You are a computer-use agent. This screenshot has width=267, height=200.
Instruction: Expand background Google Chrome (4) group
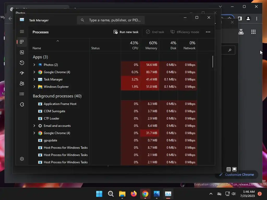click(34, 133)
